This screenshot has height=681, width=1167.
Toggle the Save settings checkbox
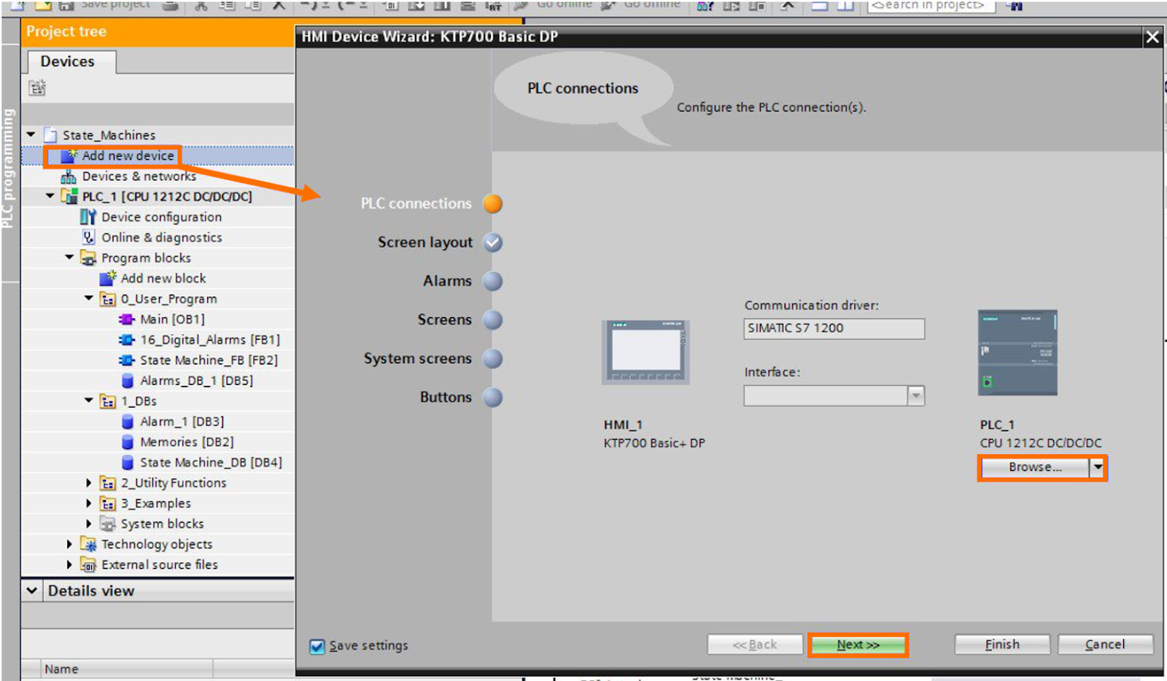tap(317, 646)
